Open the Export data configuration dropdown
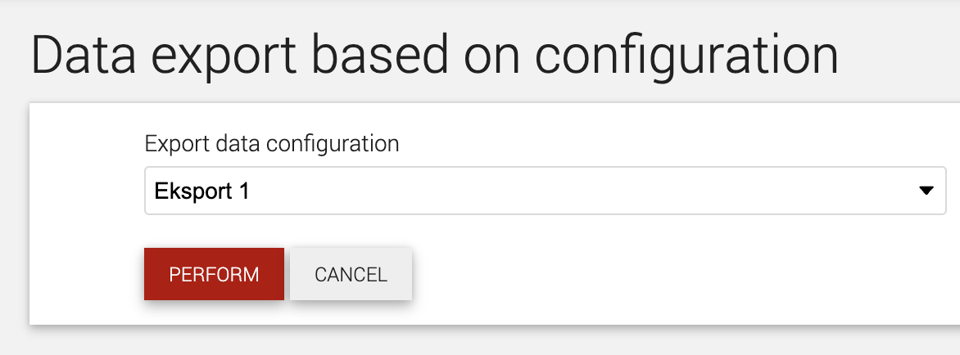Screen dimensions: 960x355 (x=545, y=191)
